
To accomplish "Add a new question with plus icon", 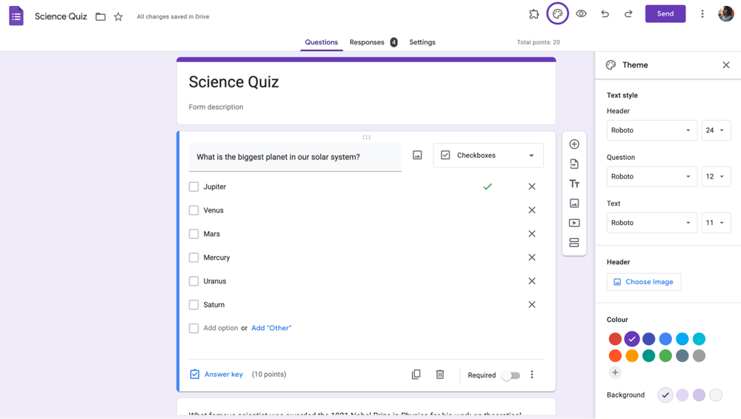I will tap(574, 144).
